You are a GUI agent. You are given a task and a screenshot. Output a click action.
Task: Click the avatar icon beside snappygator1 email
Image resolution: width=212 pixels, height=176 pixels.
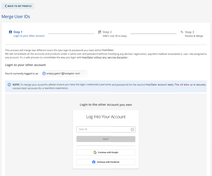(x=44, y=74)
